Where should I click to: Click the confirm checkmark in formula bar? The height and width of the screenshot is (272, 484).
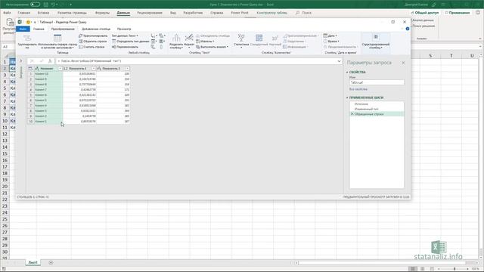(41, 61)
